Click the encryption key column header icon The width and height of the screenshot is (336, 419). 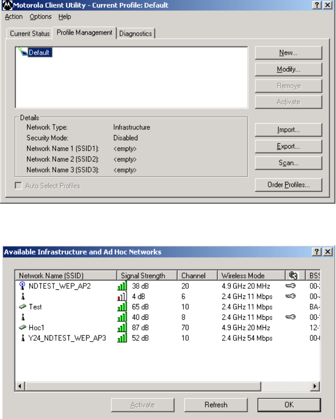[x=293, y=275]
